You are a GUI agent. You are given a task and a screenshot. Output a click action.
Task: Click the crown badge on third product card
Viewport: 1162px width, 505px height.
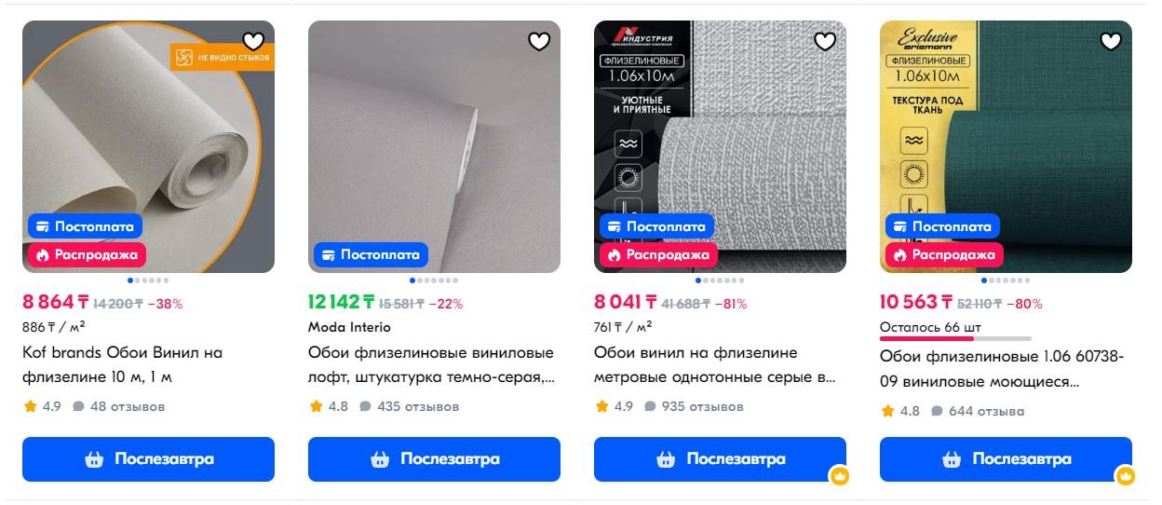click(x=840, y=477)
